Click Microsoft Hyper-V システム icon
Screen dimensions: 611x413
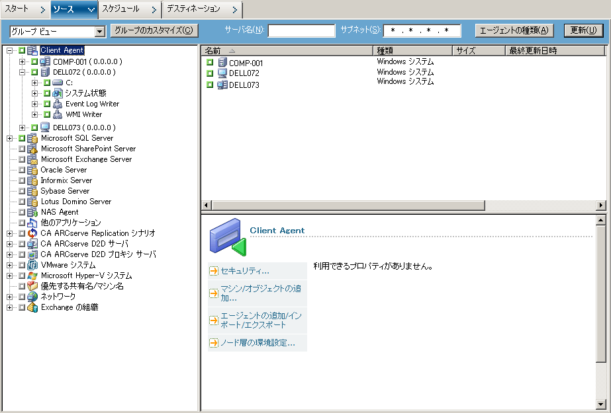32,276
